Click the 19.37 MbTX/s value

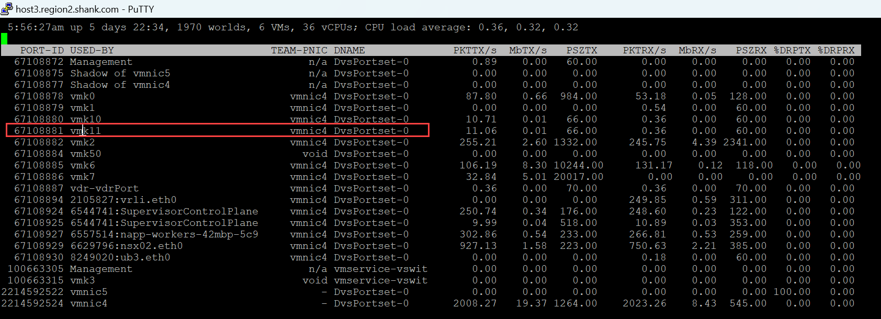click(x=532, y=303)
